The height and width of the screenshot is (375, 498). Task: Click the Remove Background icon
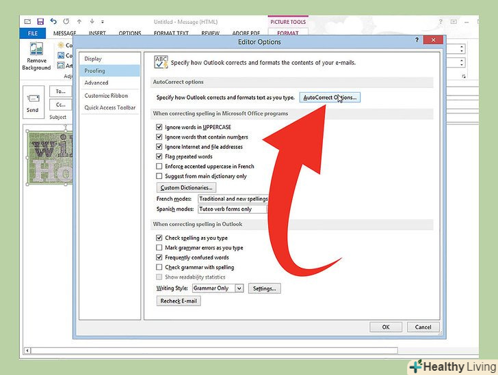tap(36, 49)
